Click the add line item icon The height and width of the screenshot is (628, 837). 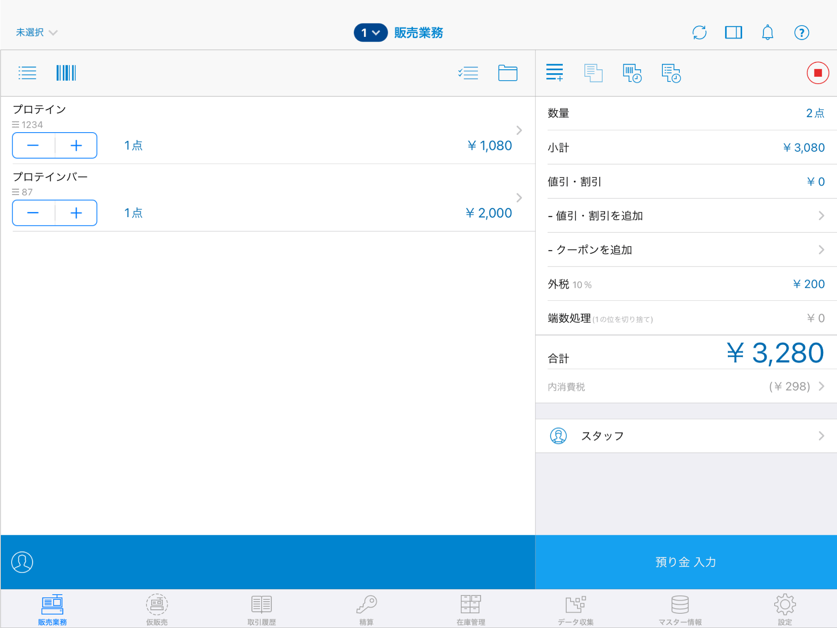pyautogui.click(x=555, y=72)
